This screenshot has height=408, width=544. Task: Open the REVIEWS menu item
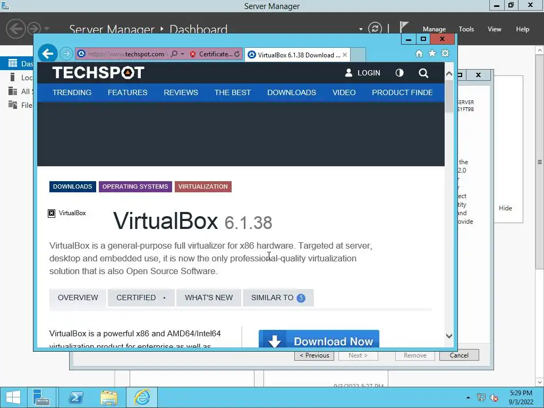(181, 92)
